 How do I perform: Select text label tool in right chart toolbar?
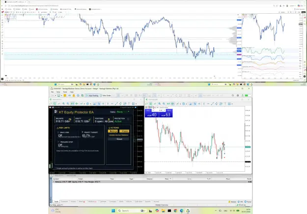tap(225, 104)
